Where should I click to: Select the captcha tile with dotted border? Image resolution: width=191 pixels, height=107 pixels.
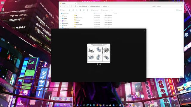(x=106, y=50)
